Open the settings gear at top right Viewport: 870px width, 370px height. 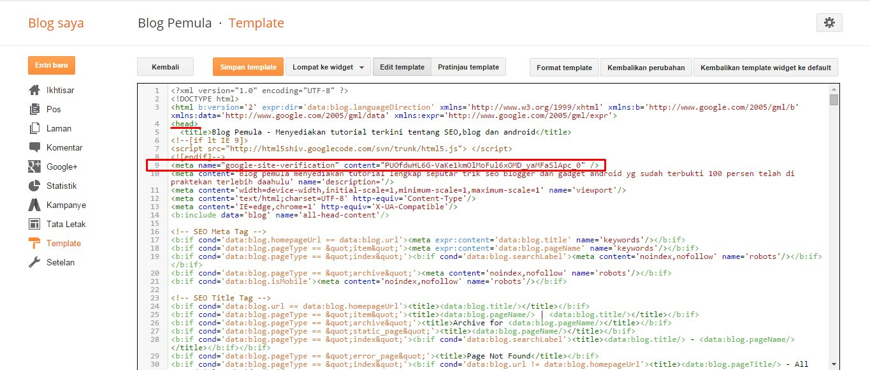829,22
